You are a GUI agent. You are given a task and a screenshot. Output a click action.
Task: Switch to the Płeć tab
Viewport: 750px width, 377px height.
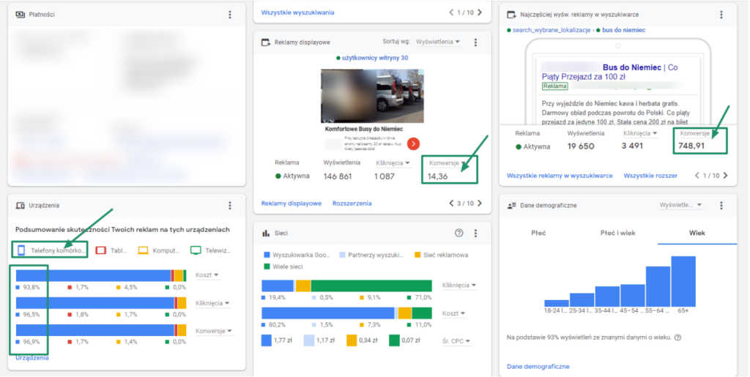coord(538,233)
